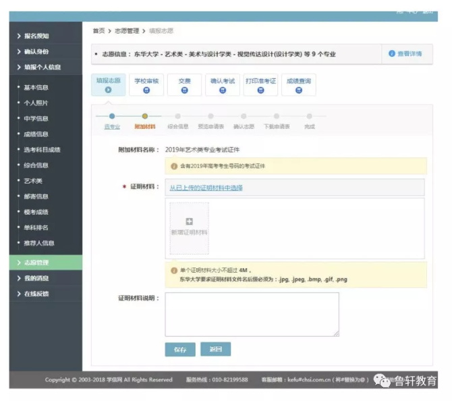Collapse the 填报个人信息 sidebar section
Screen dimensions: 452x401
(46, 68)
